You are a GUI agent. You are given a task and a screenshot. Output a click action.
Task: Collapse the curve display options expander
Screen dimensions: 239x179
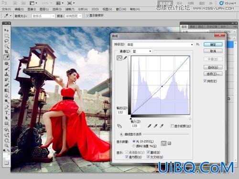[121, 134]
